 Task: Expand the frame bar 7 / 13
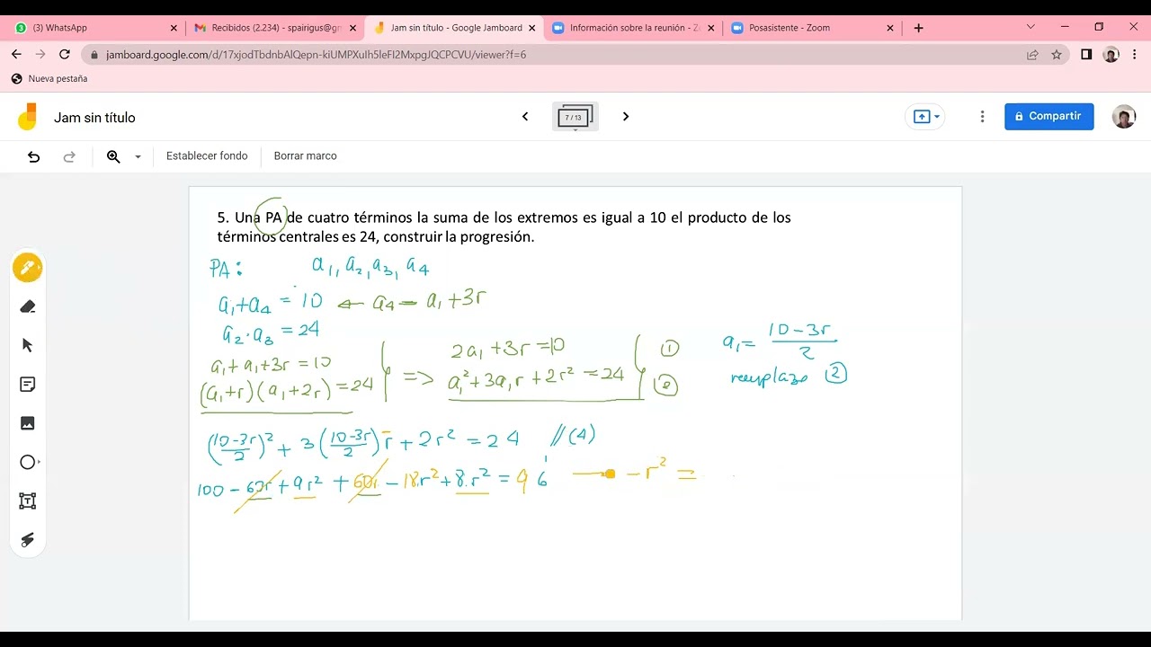[x=575, y=117]
